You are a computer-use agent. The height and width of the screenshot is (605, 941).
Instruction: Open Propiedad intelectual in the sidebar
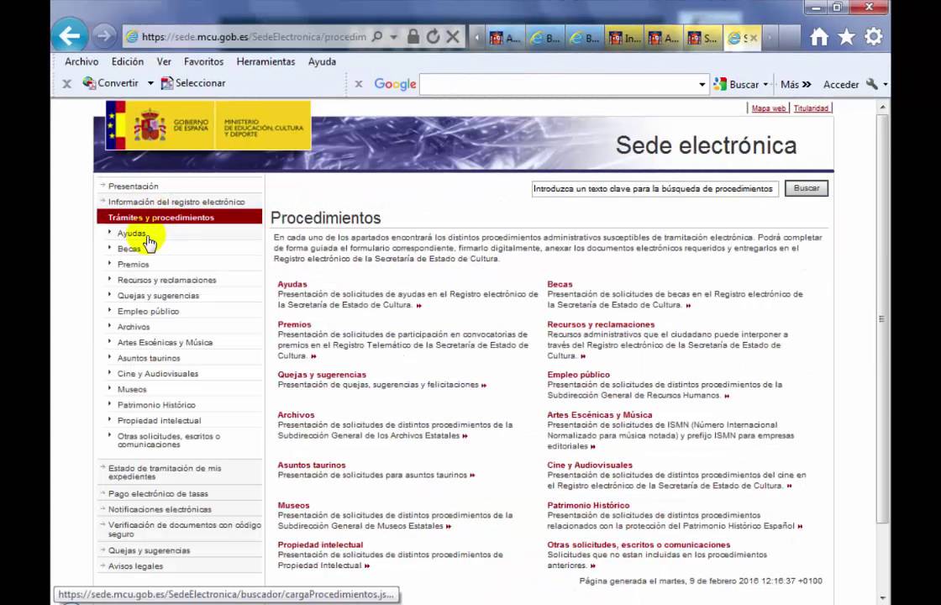pos(159,420)
